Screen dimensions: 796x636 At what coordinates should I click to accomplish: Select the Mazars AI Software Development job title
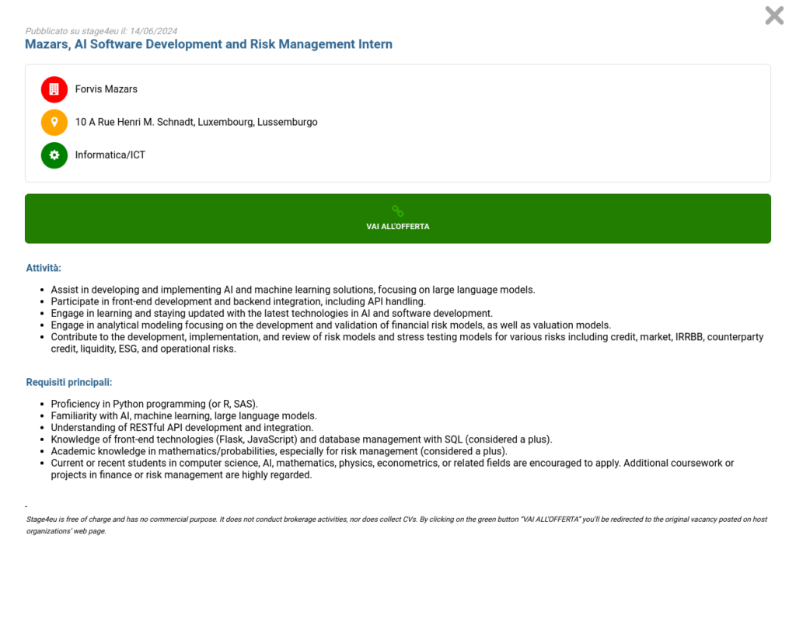click(x=208, y=44)
